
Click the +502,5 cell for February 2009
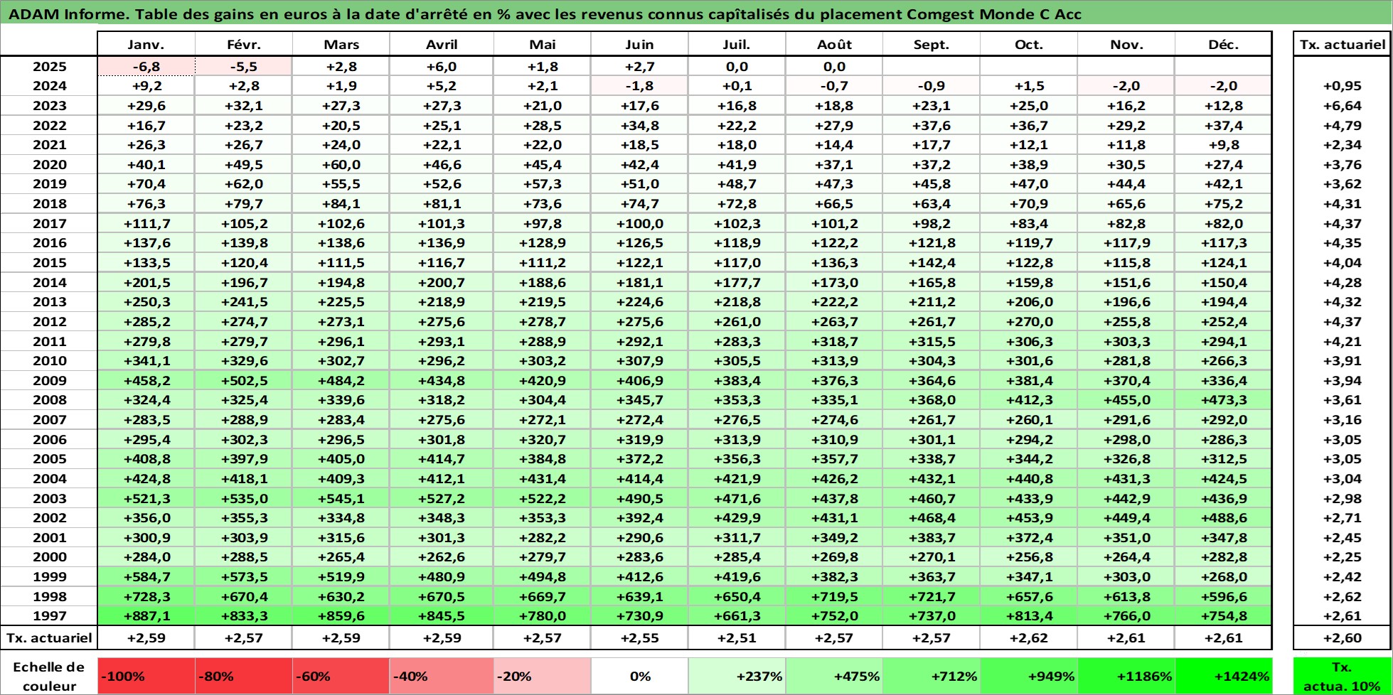tap(244, 381)
